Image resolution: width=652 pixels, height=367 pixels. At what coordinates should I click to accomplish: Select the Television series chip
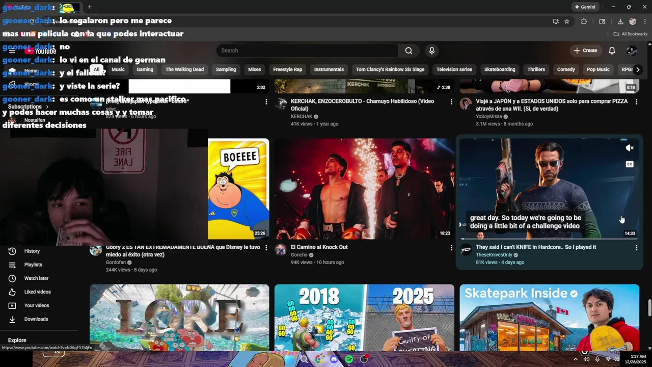pos(454,69)
